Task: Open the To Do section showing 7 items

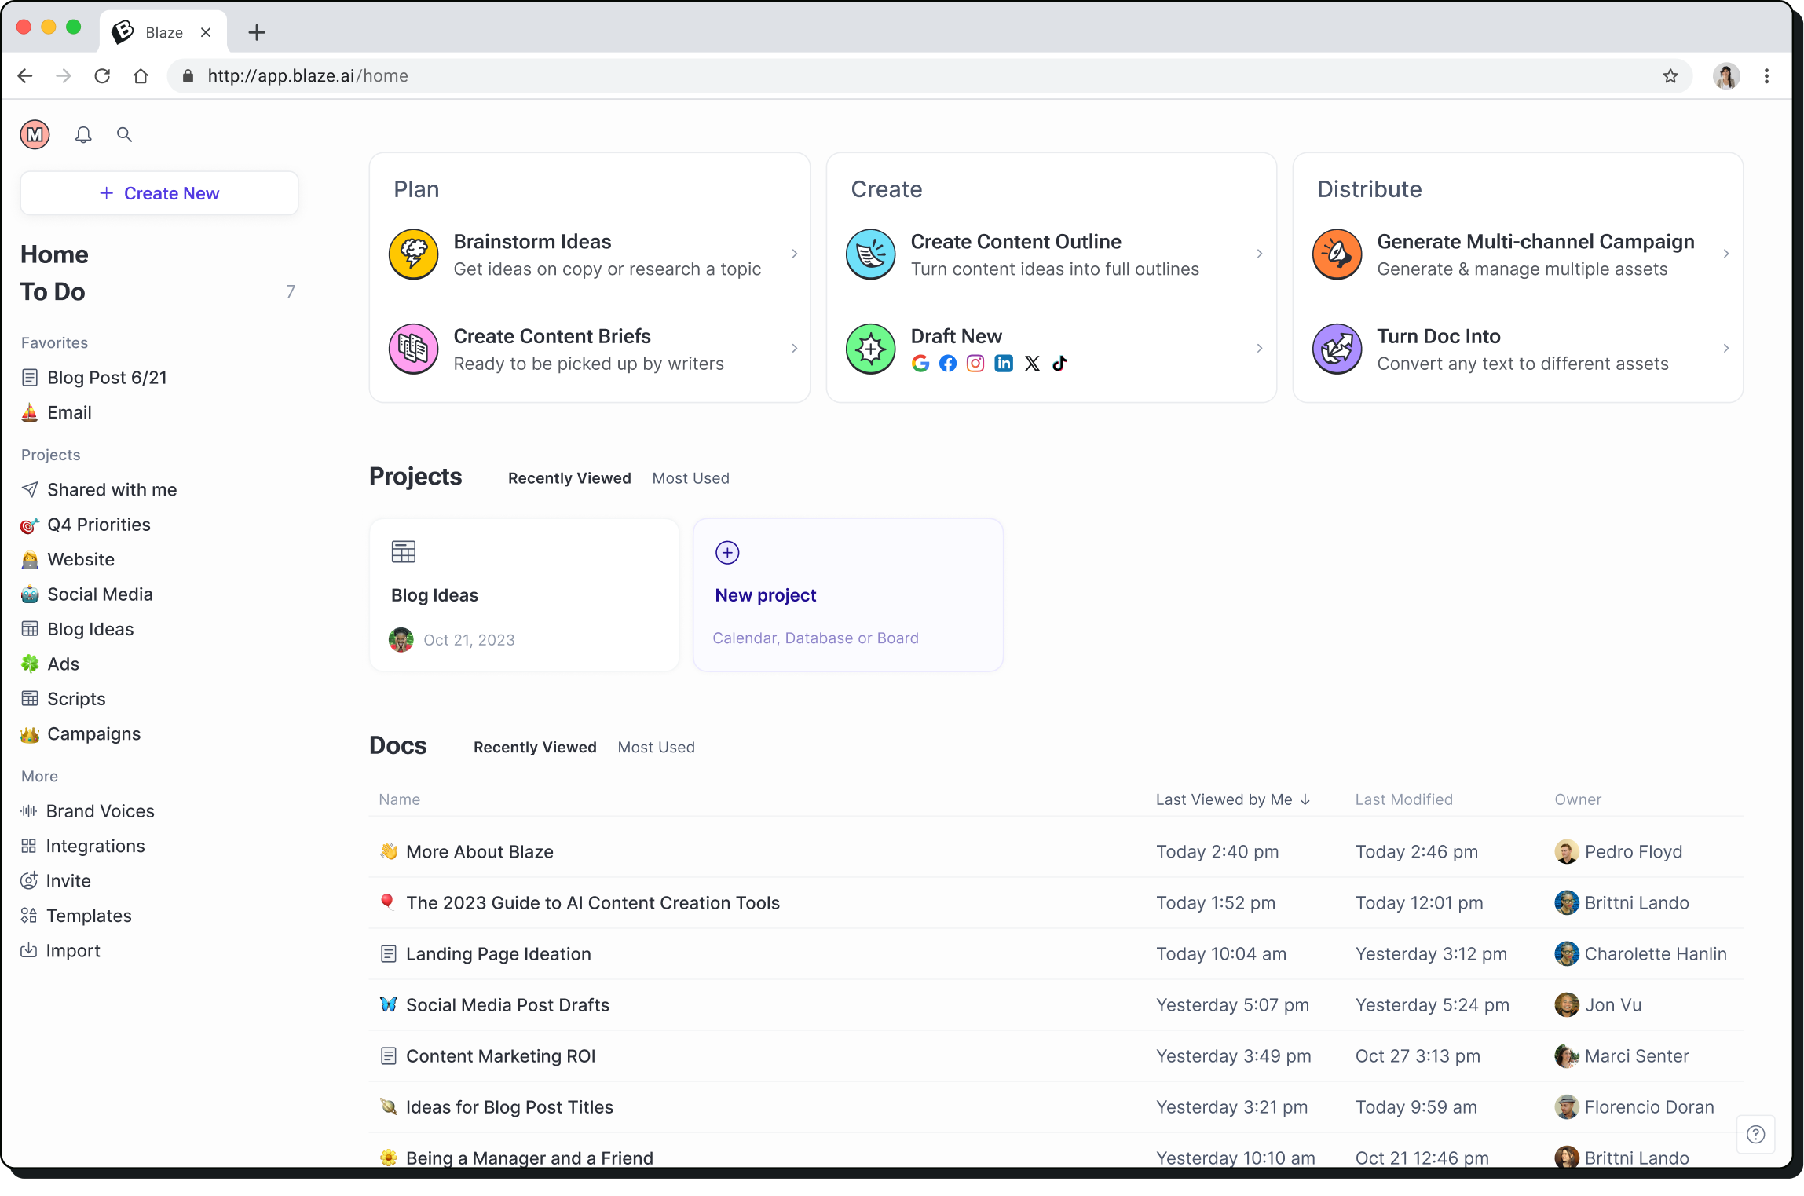Action: (x=52, y=291)
